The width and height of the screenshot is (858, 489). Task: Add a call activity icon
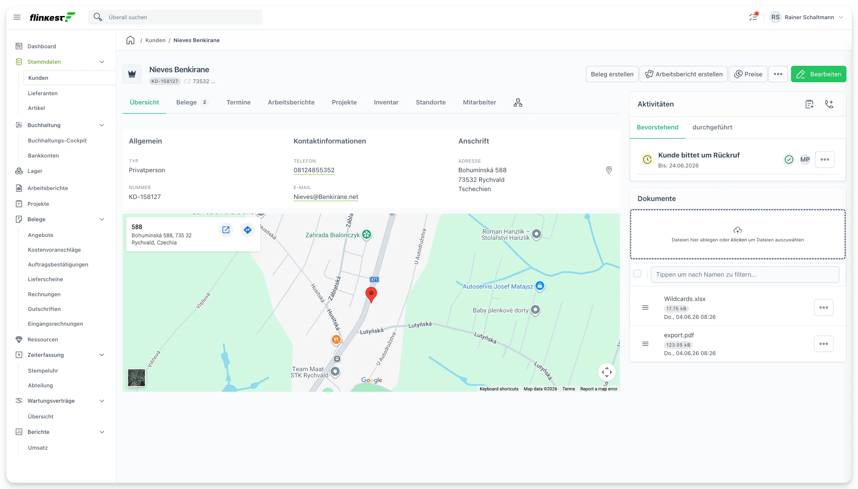click(829, 104)
